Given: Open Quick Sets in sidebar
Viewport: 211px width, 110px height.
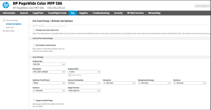Looking at the screenshot, I should 10,27.
